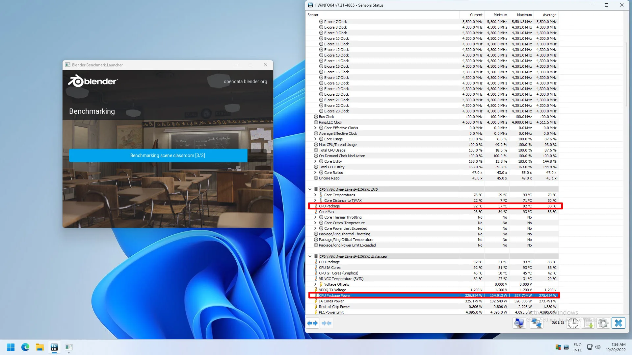Select Package/Ring Thermal Throttling row
The image size is (632, 355).
click(x=432, y=234)
